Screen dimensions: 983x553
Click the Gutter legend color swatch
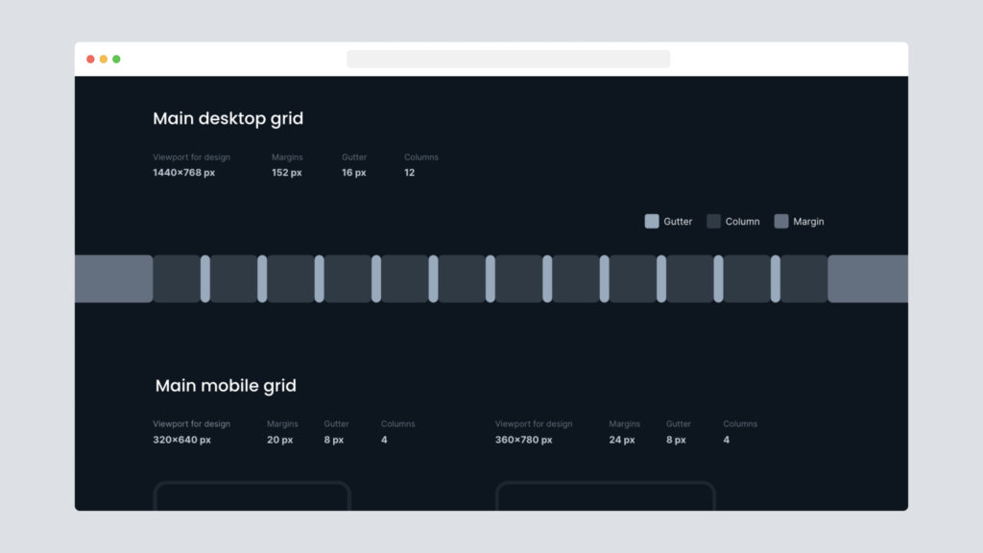tap(652, 222)
